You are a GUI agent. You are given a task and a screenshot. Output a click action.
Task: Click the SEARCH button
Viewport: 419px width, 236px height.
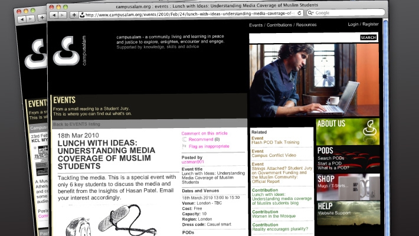pos(368,37)
